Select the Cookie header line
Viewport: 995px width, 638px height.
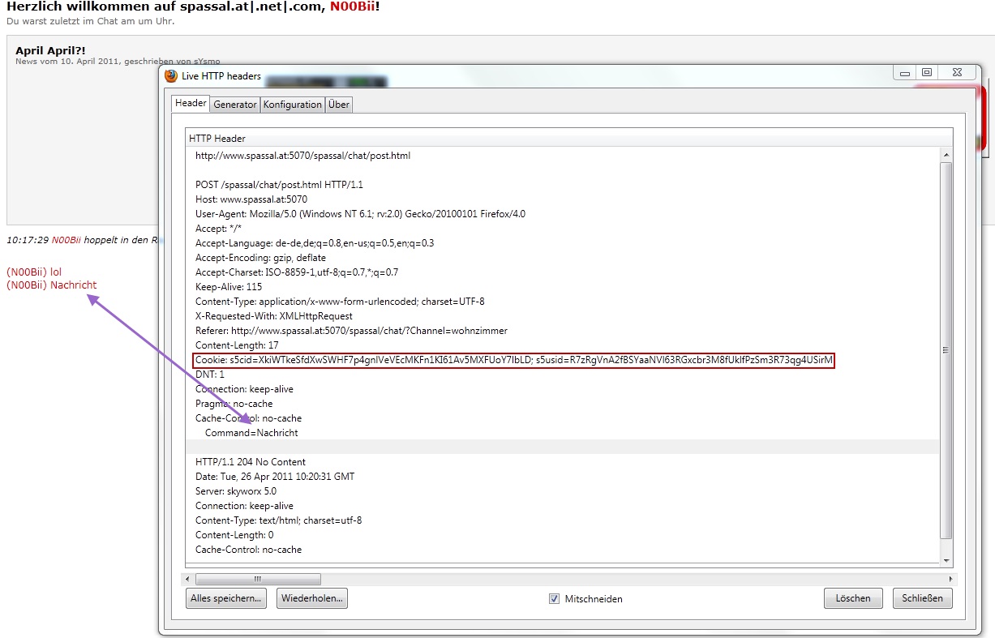pos(514,360)
